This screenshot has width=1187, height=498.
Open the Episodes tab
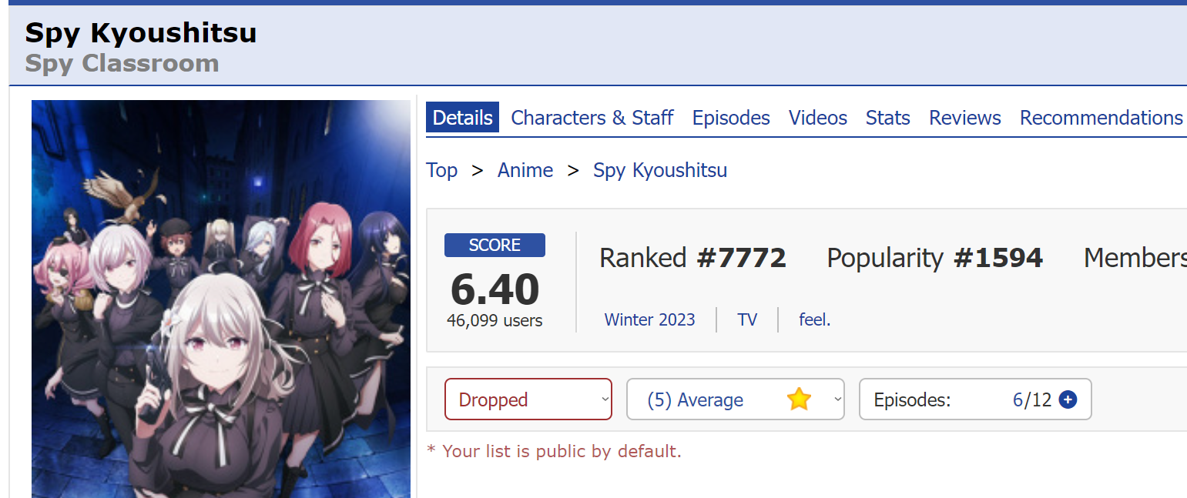[x=731, y=118]
